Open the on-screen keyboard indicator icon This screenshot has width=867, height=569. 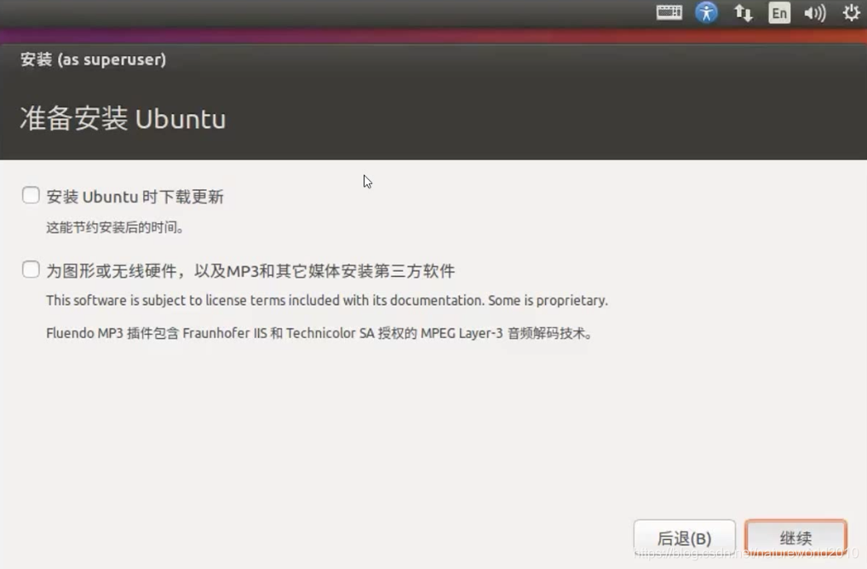669,12
